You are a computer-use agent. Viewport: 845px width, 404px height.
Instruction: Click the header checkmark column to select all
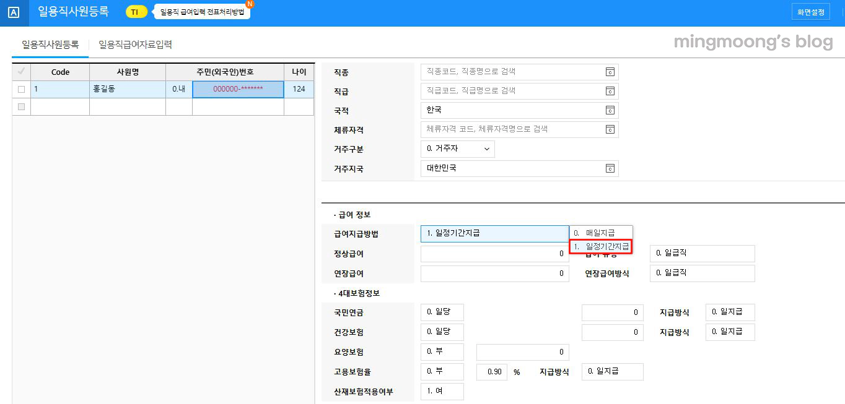coord(20,72)
